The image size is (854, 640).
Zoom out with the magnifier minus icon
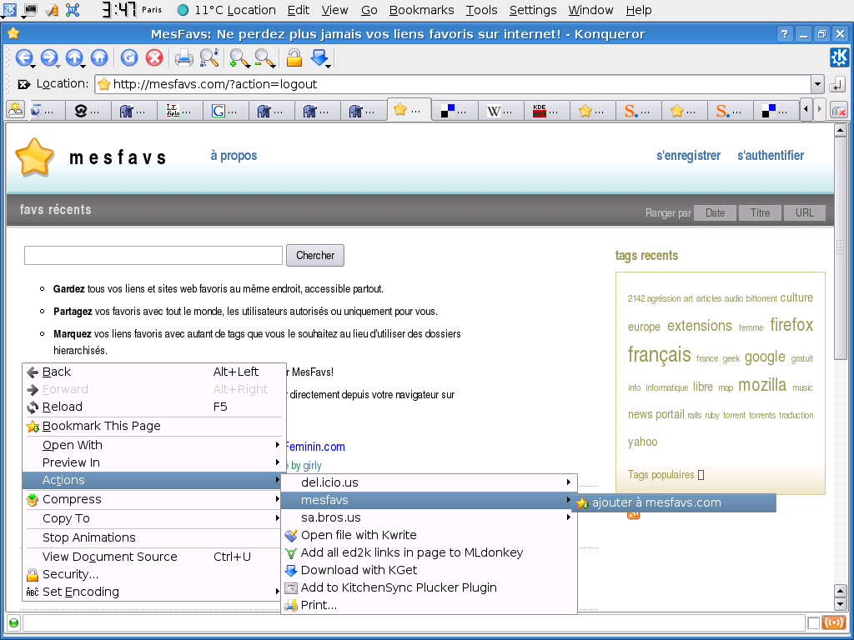click(264, 57)
